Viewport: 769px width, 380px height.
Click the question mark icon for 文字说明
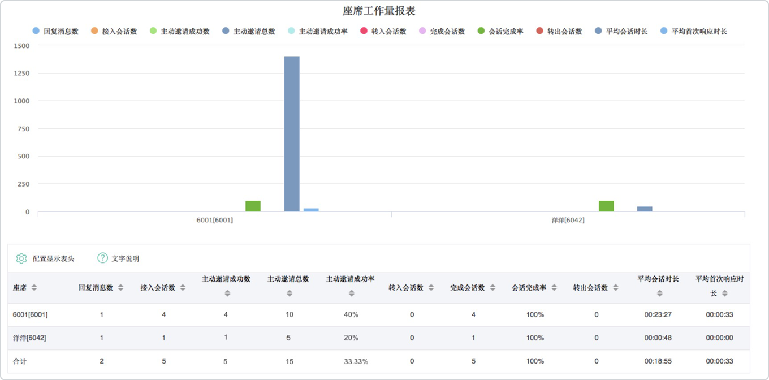(102, 258)
